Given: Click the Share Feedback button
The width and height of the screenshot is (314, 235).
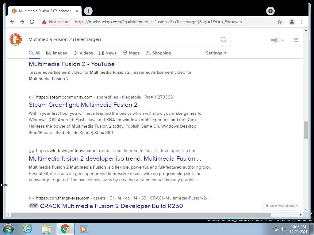Looking at the screenshot, I should [281, 205].
